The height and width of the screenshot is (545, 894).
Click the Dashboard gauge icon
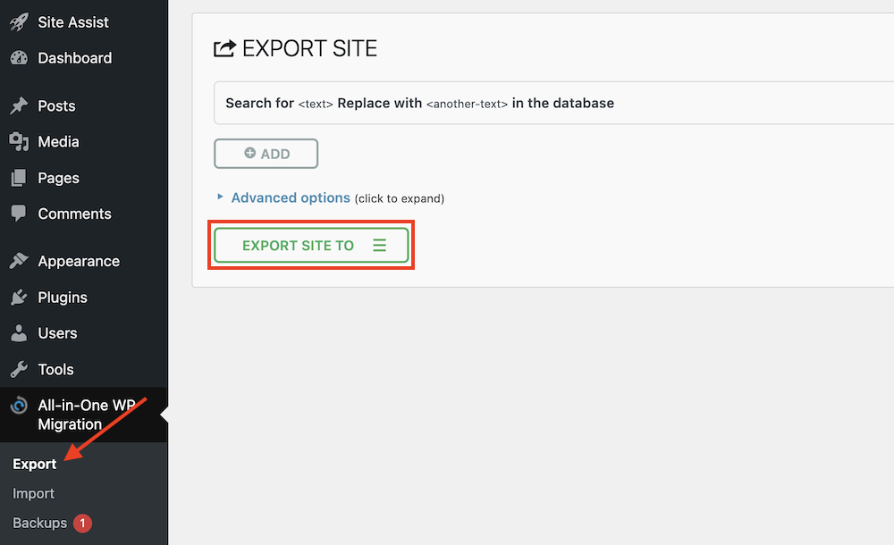click(x=19, y=58)
